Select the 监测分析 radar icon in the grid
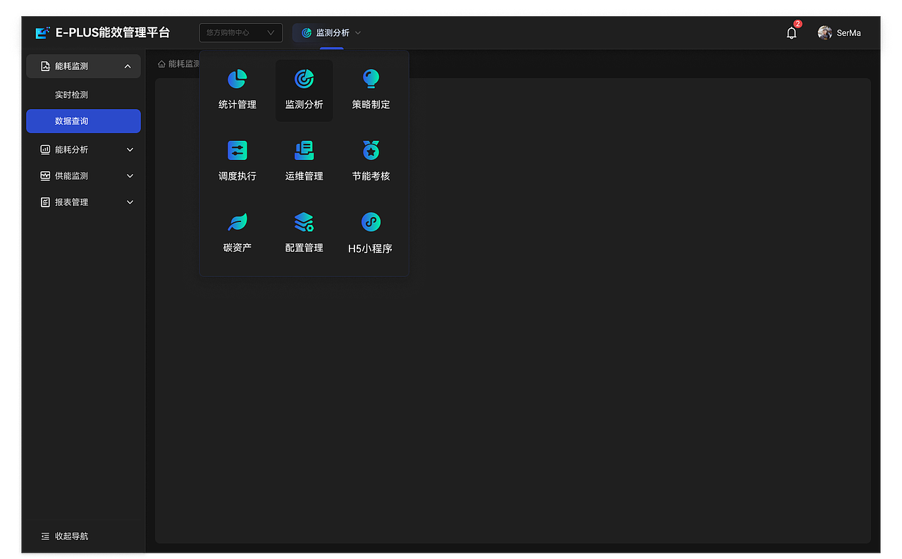 pos(304,79)
